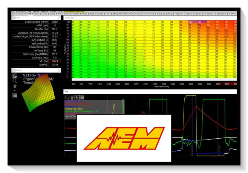This screenshot has width=248, height=173.
Task: Open the Lambda tab
Action: (x=44, y=14)
